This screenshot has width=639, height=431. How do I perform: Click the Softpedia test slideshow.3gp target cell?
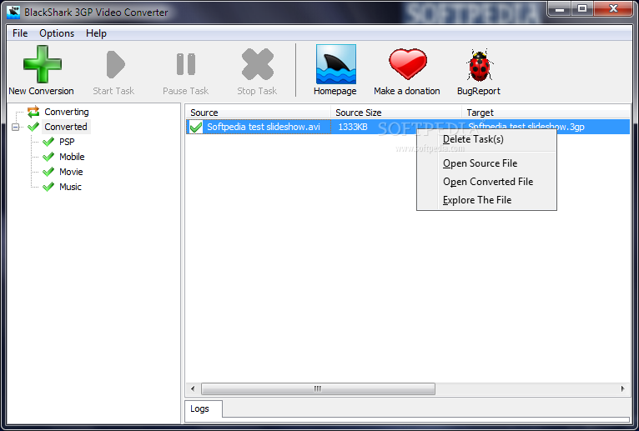click(526, 127)
